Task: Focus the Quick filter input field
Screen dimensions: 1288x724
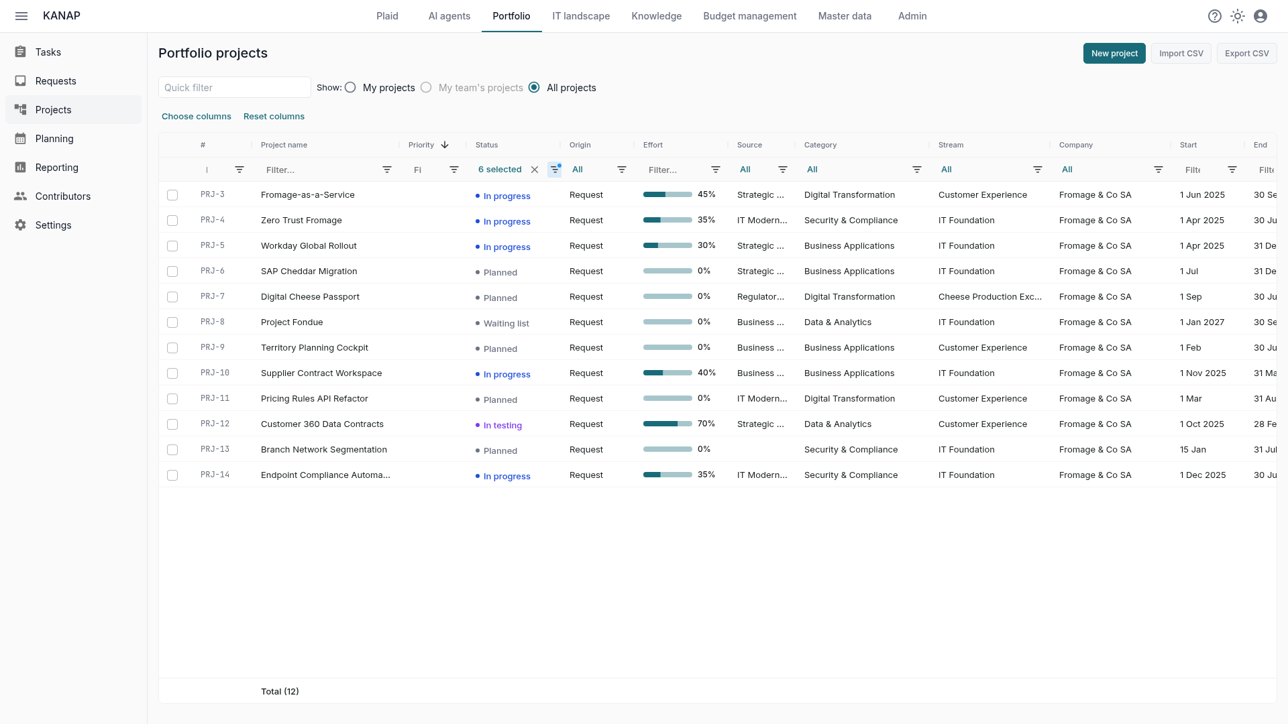Action: click(235, 87)
